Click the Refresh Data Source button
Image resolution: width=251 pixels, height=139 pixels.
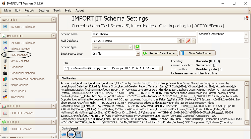[x=160, y=53]
